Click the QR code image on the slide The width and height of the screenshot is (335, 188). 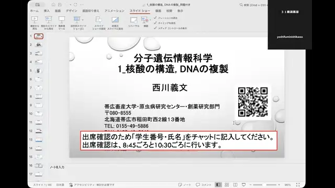coord(253,102)
